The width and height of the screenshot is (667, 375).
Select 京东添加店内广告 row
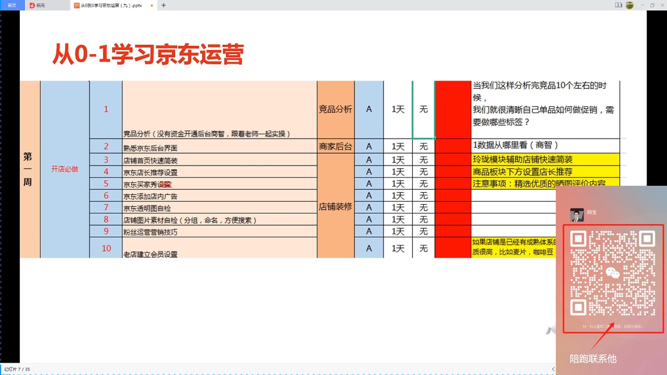(x=220, y=196)
